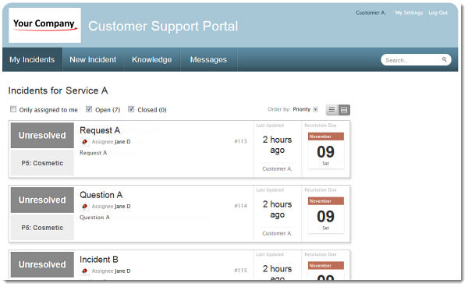Open the Messages tab

tap(208, 60)
